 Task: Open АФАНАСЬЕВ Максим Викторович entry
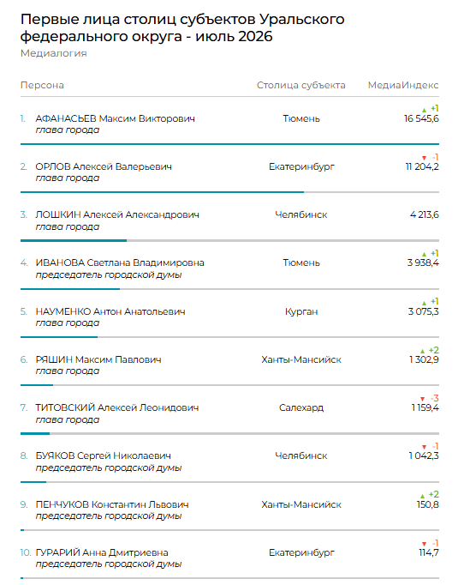click(115, 118)
